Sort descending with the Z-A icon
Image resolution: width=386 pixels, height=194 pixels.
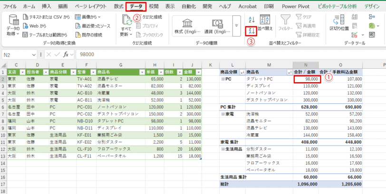(x=251, y=31)
